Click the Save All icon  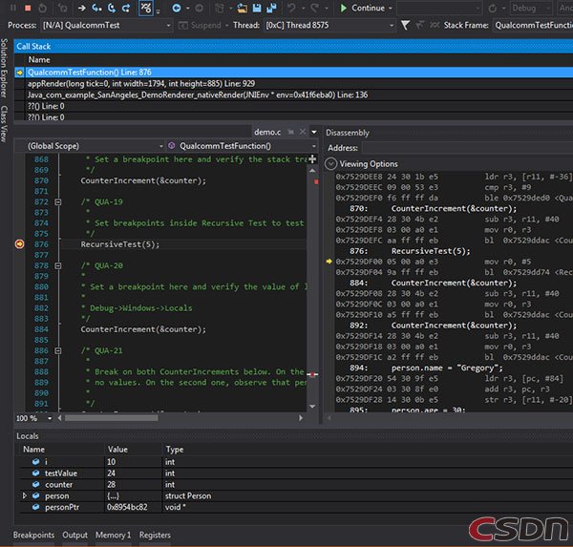click(x=271, y=8)
